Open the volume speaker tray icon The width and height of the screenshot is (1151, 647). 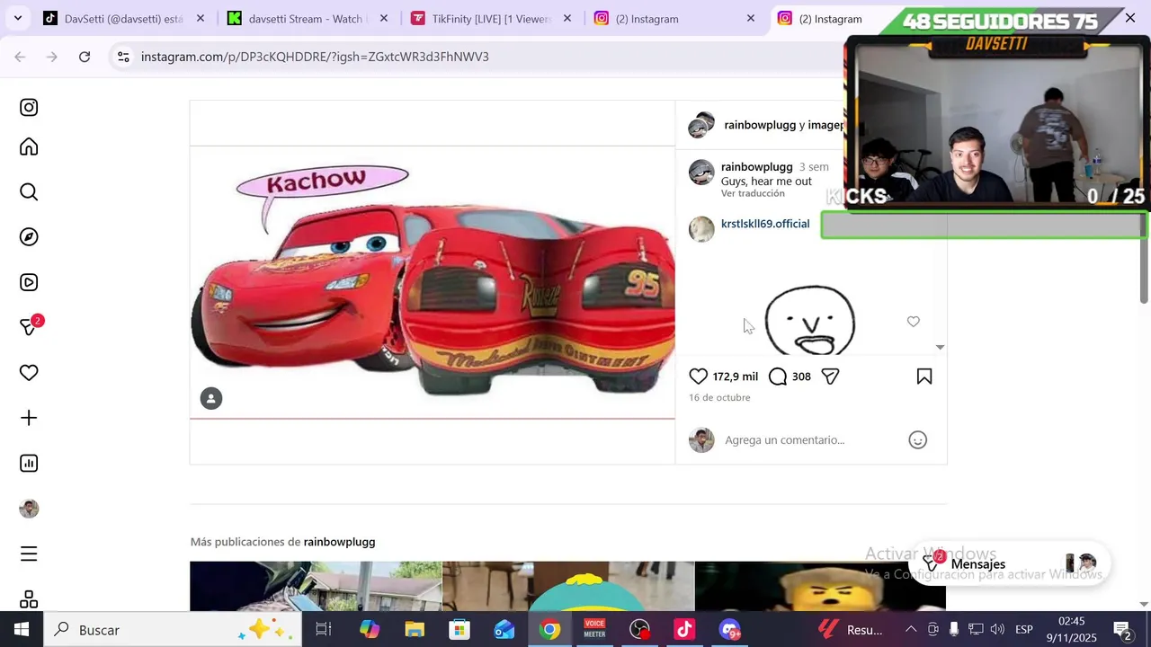(x=997, y=630)
